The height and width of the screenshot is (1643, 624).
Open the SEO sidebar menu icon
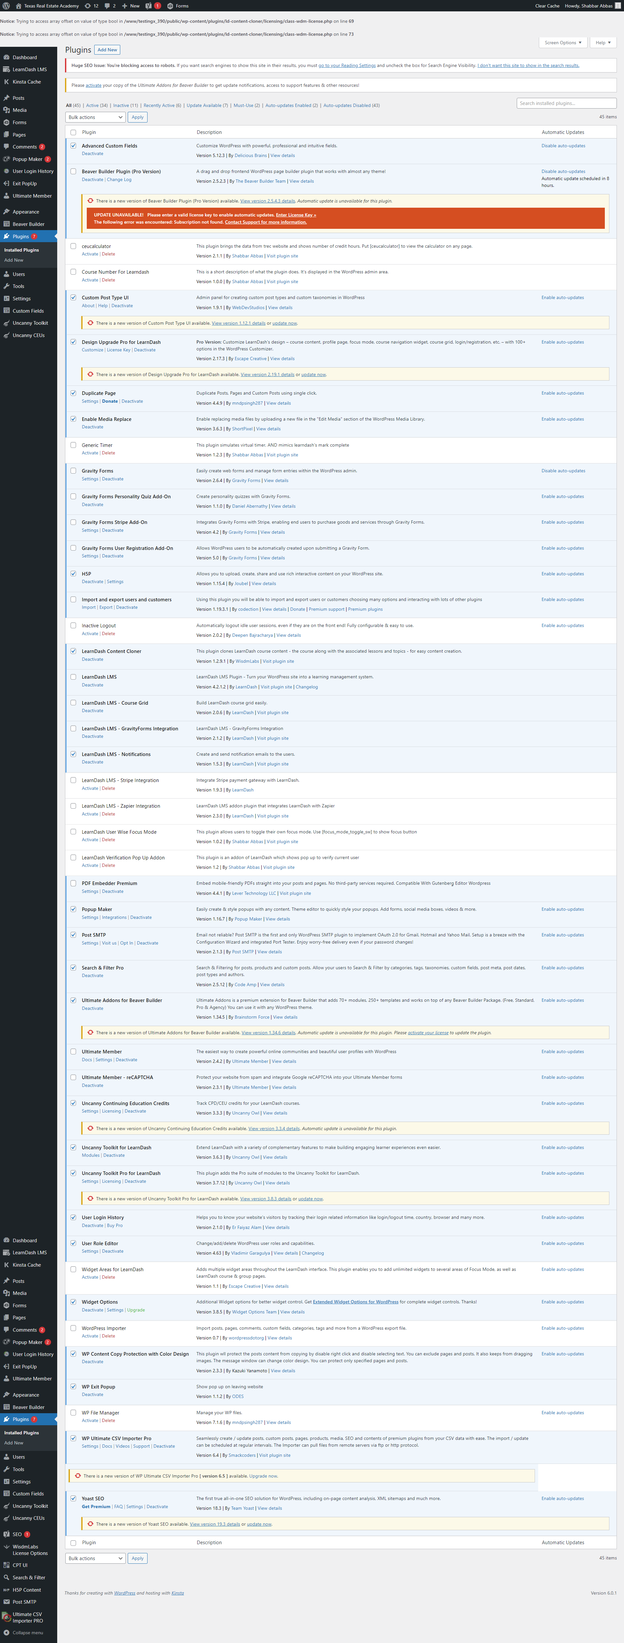point(6,1534)
